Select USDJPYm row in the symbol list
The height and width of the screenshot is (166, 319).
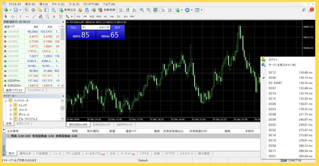[14, 80]
